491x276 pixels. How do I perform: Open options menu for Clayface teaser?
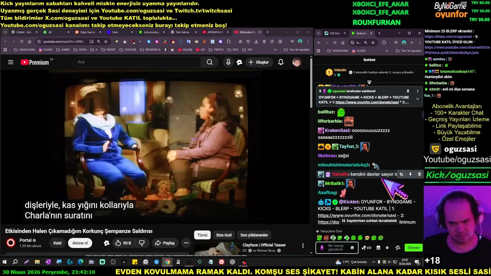coord(303,246)
